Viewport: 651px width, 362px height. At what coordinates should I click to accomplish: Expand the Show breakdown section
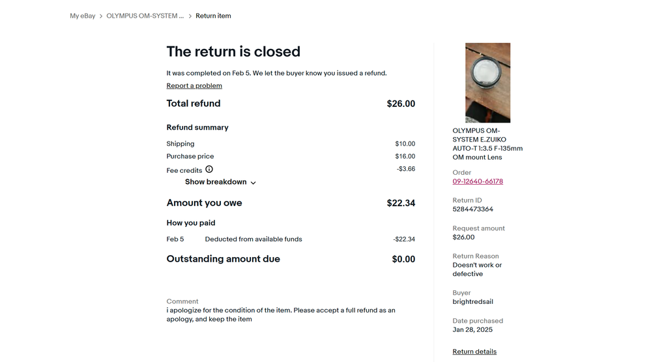(x=220, y=182)
